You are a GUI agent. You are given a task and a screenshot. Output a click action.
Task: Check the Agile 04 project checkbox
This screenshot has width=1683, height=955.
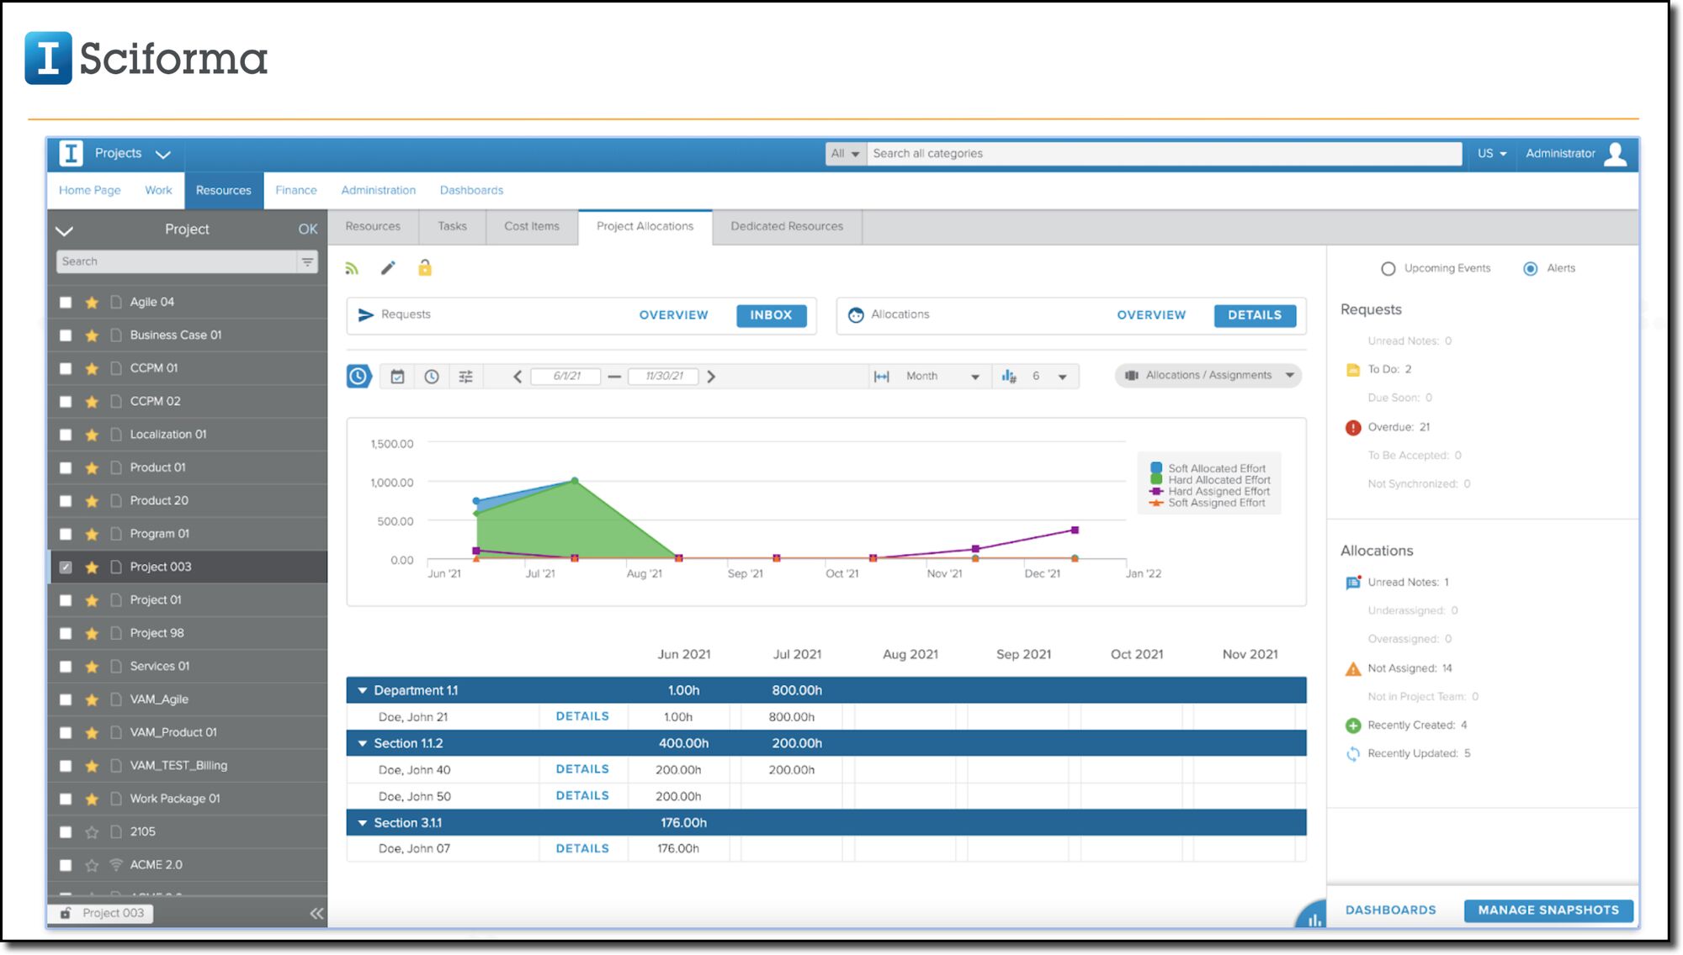click(66, 302)
